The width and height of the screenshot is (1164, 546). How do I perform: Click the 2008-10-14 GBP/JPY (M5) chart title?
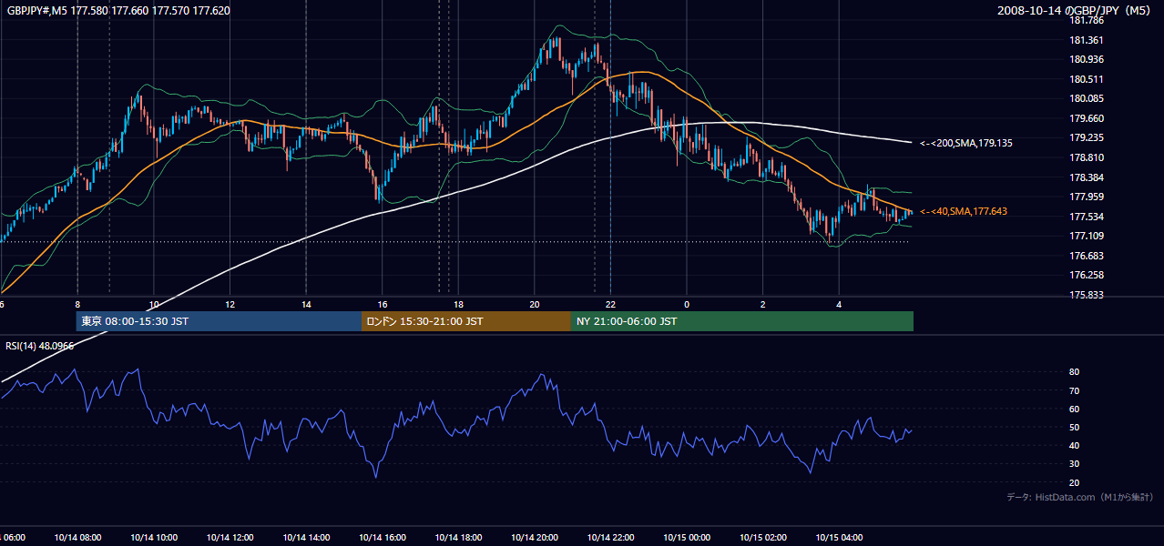(1076, 11)
